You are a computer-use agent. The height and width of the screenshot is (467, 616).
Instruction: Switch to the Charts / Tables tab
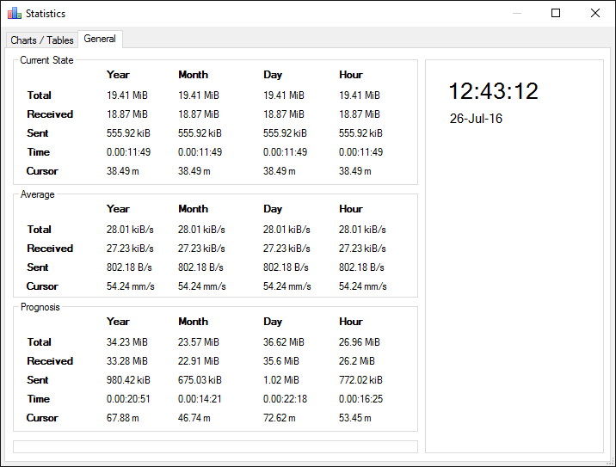point(42,40)
